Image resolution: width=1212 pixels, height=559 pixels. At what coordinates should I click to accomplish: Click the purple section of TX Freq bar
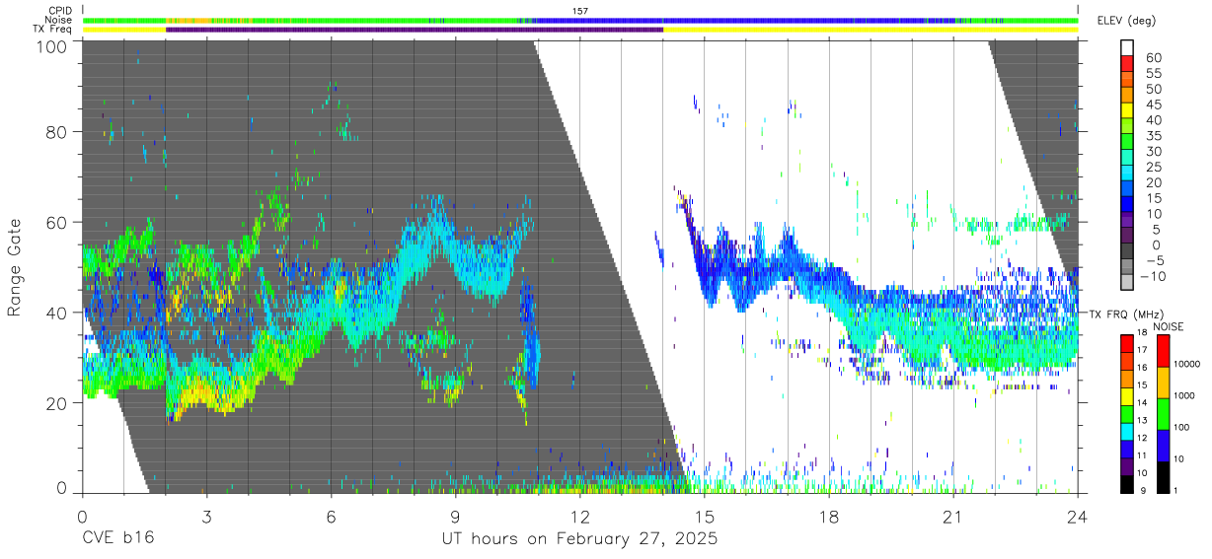[415, 30]
